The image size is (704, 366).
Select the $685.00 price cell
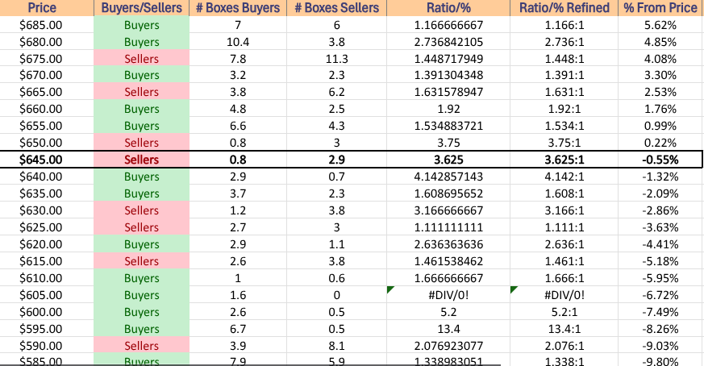tap(47, 25)
